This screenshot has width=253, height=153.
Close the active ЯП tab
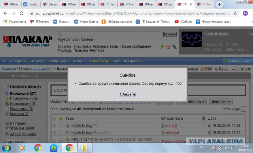(191, 4)
